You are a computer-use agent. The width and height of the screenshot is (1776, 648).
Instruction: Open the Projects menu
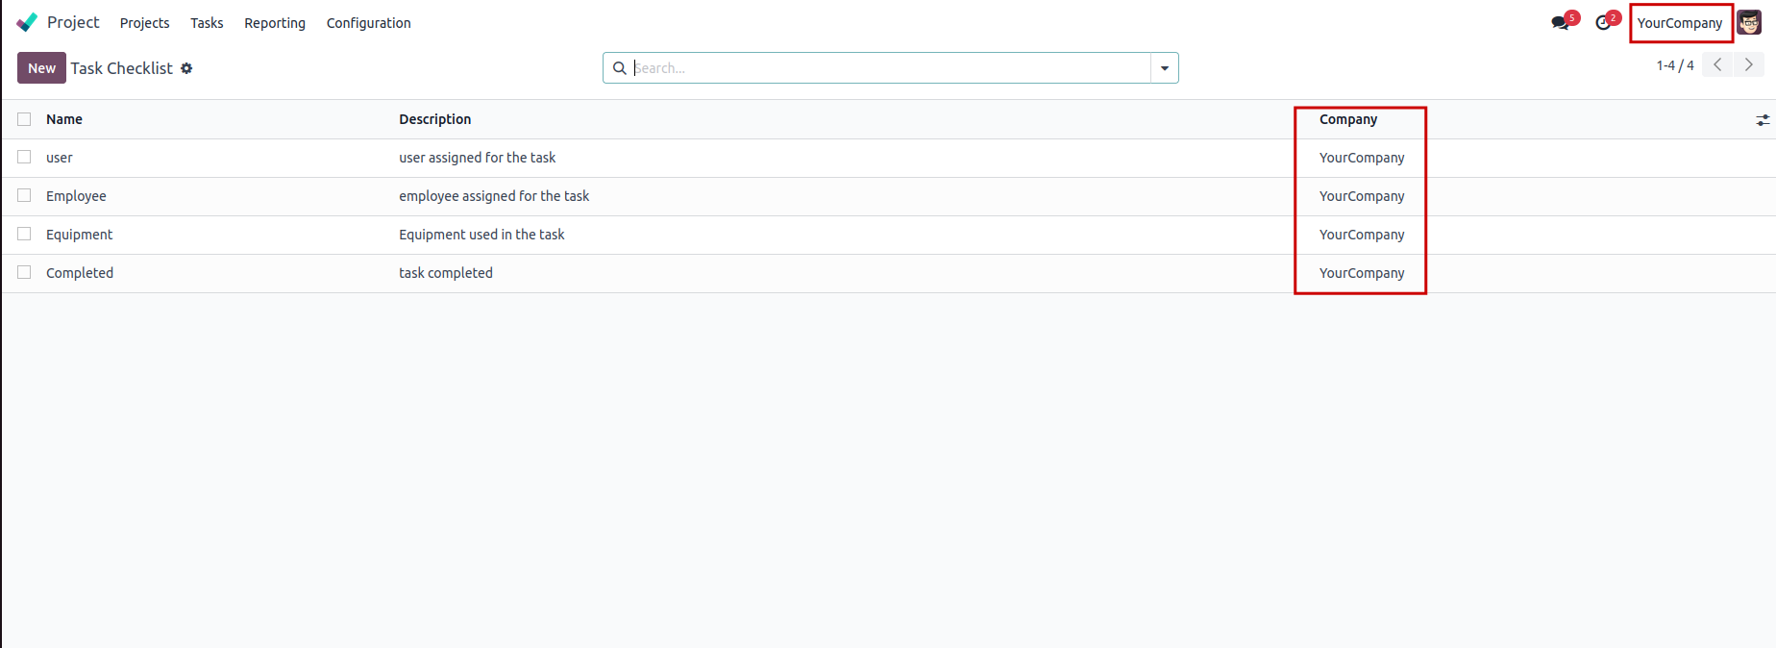145,23
